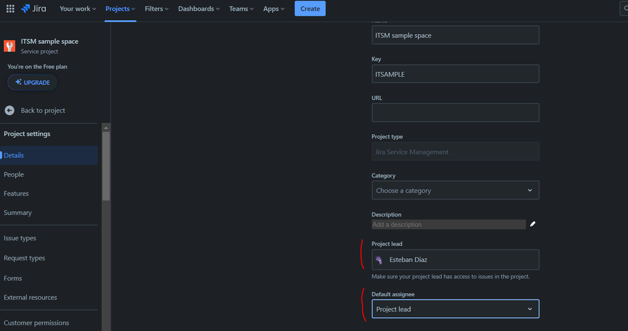Select Details in project settings
Screen dimensions: 628x331
pos(49,155)
